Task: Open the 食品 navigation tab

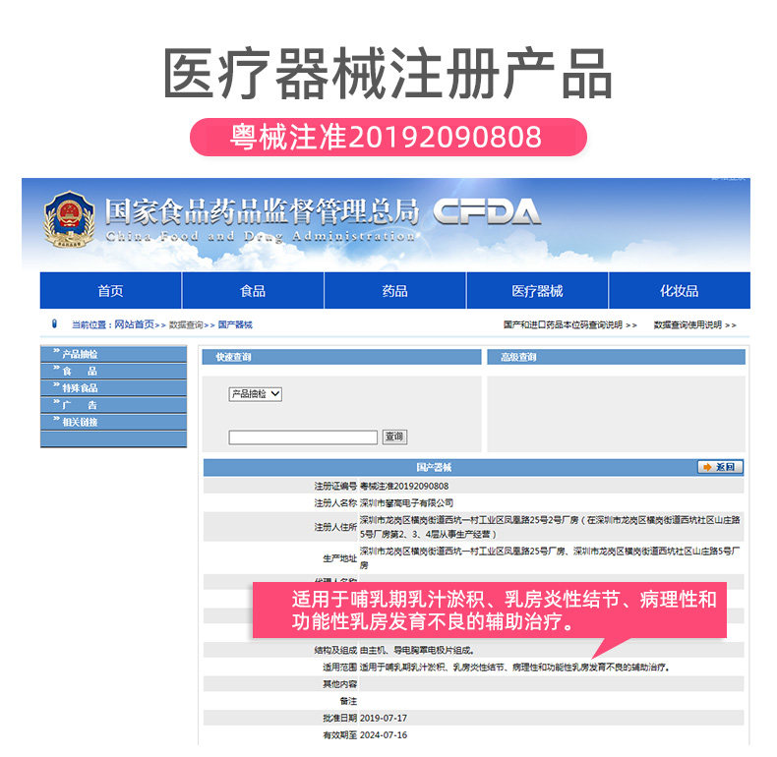Action: coord(253,290)
